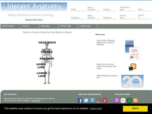The height and width of the screenshot is (114, 152).
Task: Open the Spotify podcast feed icon
Action: pyautogui.click(x=129, y=100)
